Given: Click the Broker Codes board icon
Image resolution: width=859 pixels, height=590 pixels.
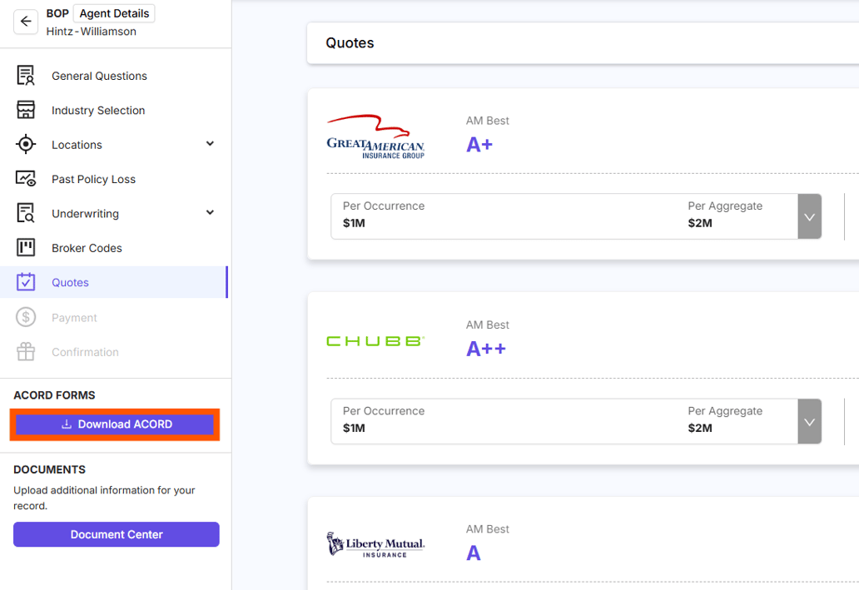Looking at the screenshot, I should point(26,248).
